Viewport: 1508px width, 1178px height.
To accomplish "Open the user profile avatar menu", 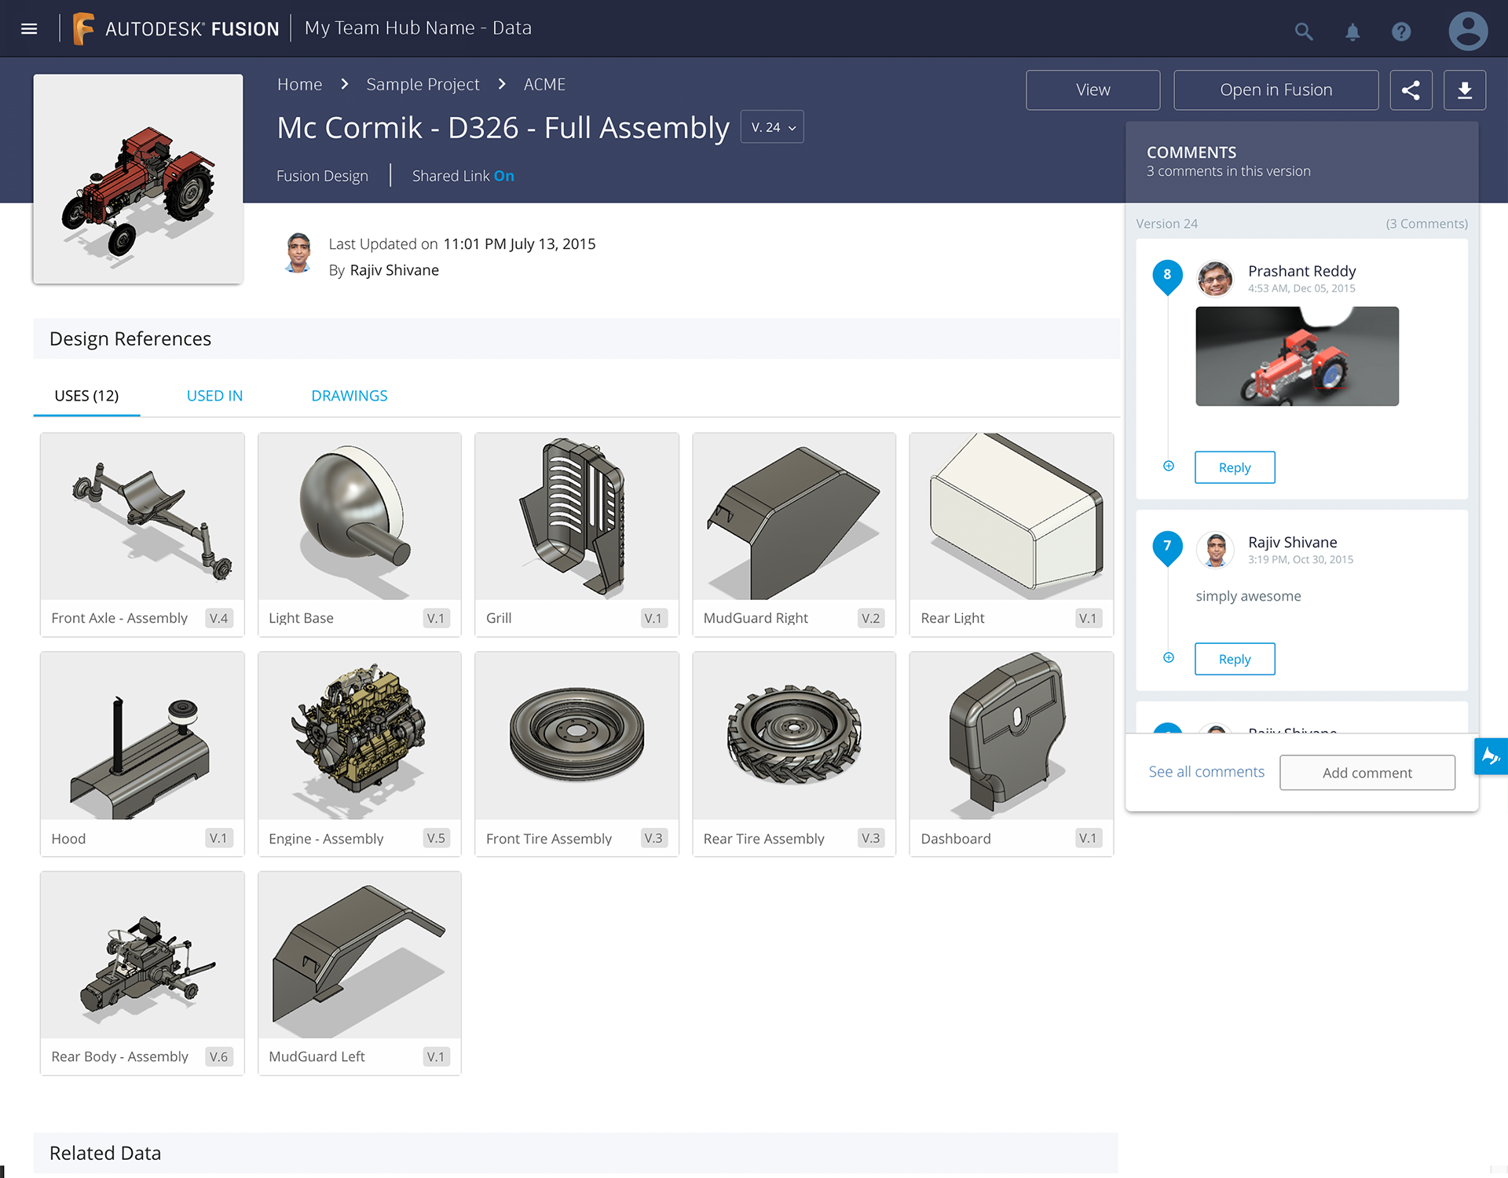I will coord(1467,31).
